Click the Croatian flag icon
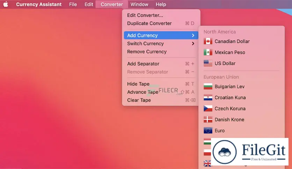 tap(208, 97)
